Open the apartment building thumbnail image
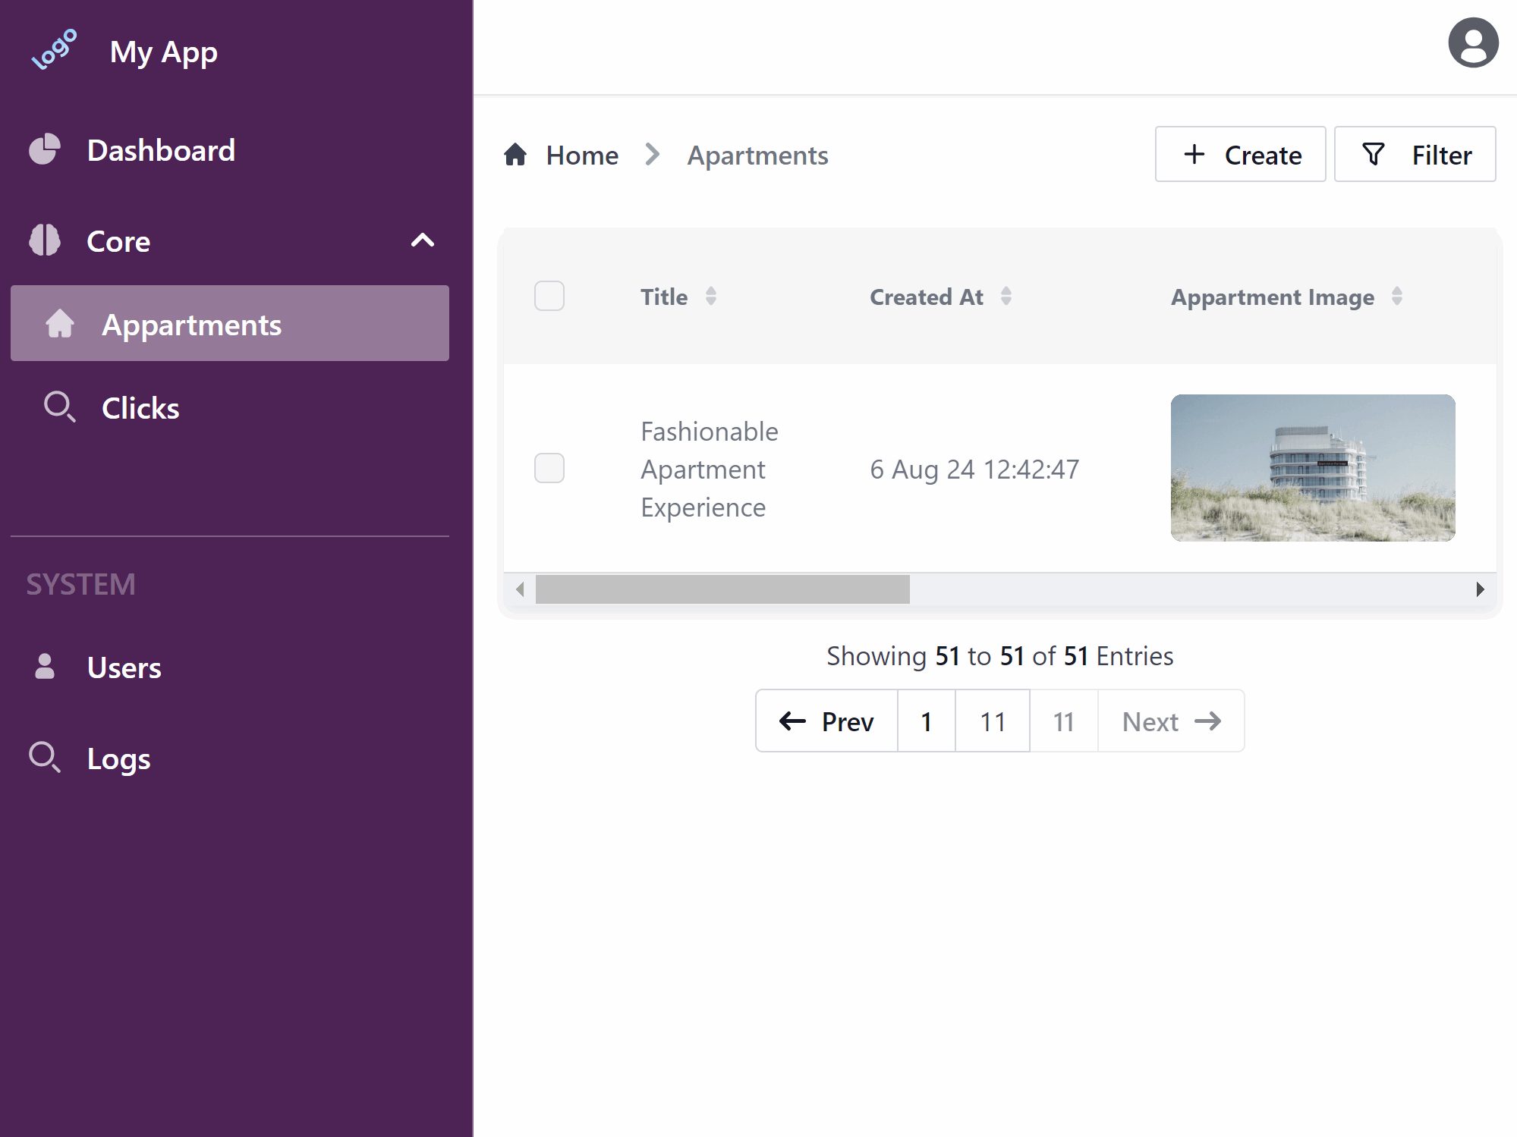The height and width of the screenshot is (1137, 1517). point(1312,468)
